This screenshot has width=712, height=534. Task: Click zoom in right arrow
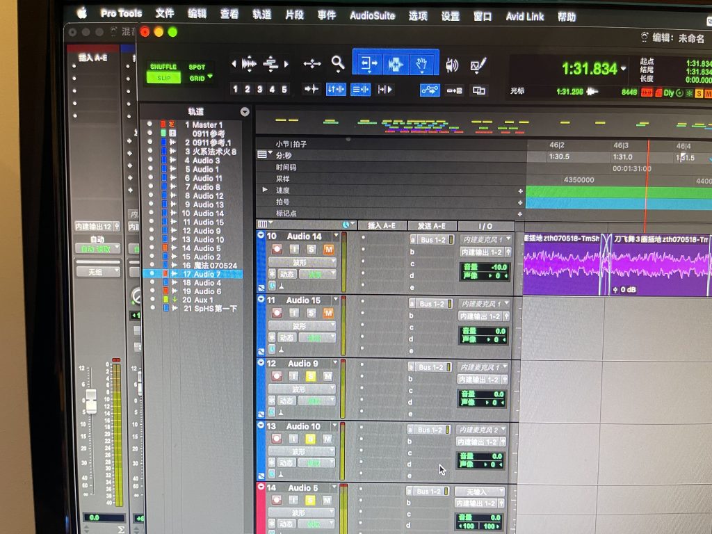[x=286, y=64]
